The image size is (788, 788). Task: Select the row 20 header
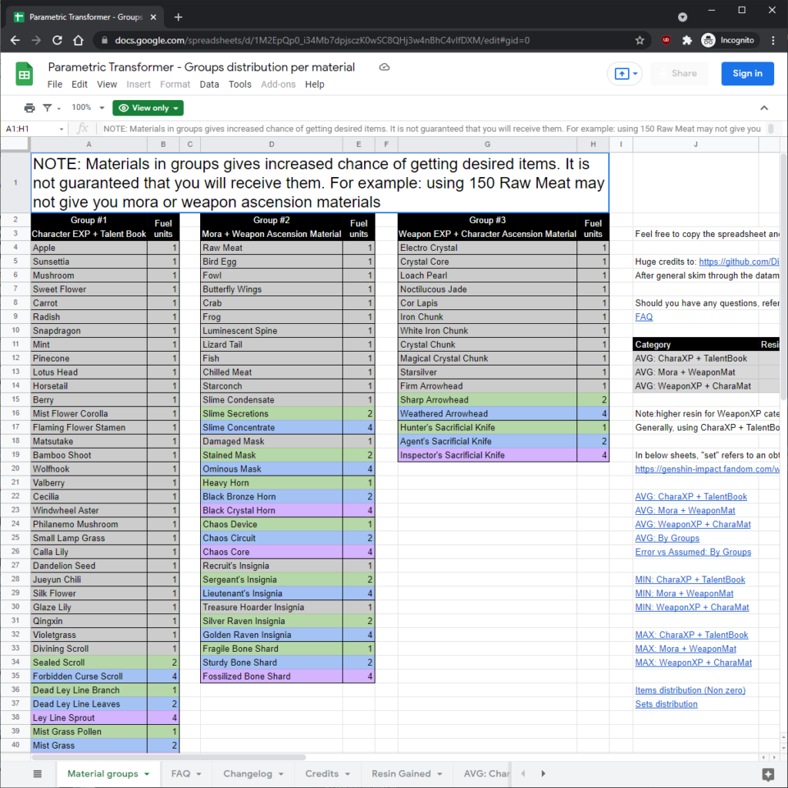(15, 469)
